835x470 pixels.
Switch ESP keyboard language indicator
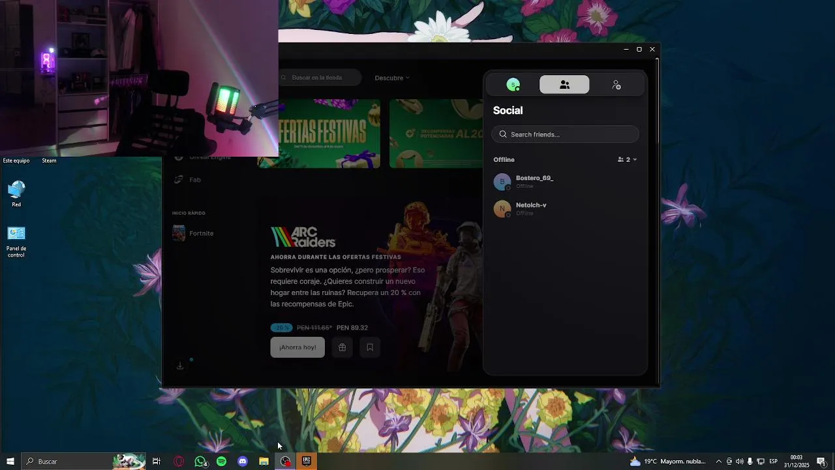pos(774,462)
